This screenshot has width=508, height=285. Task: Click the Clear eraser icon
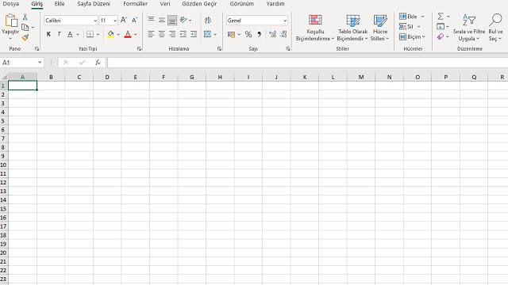click(x=441, y=36)
